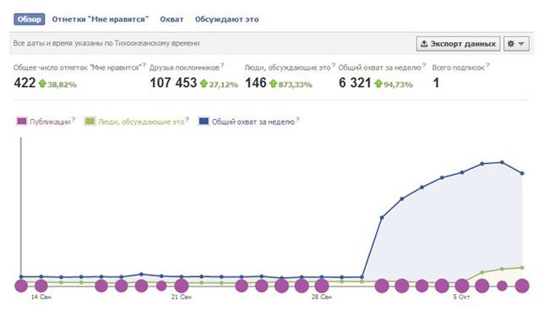Viewport: 544px width, 311px height.
Task: Select the peak point of the blue reach line
Action: click(x=502, y=162)
